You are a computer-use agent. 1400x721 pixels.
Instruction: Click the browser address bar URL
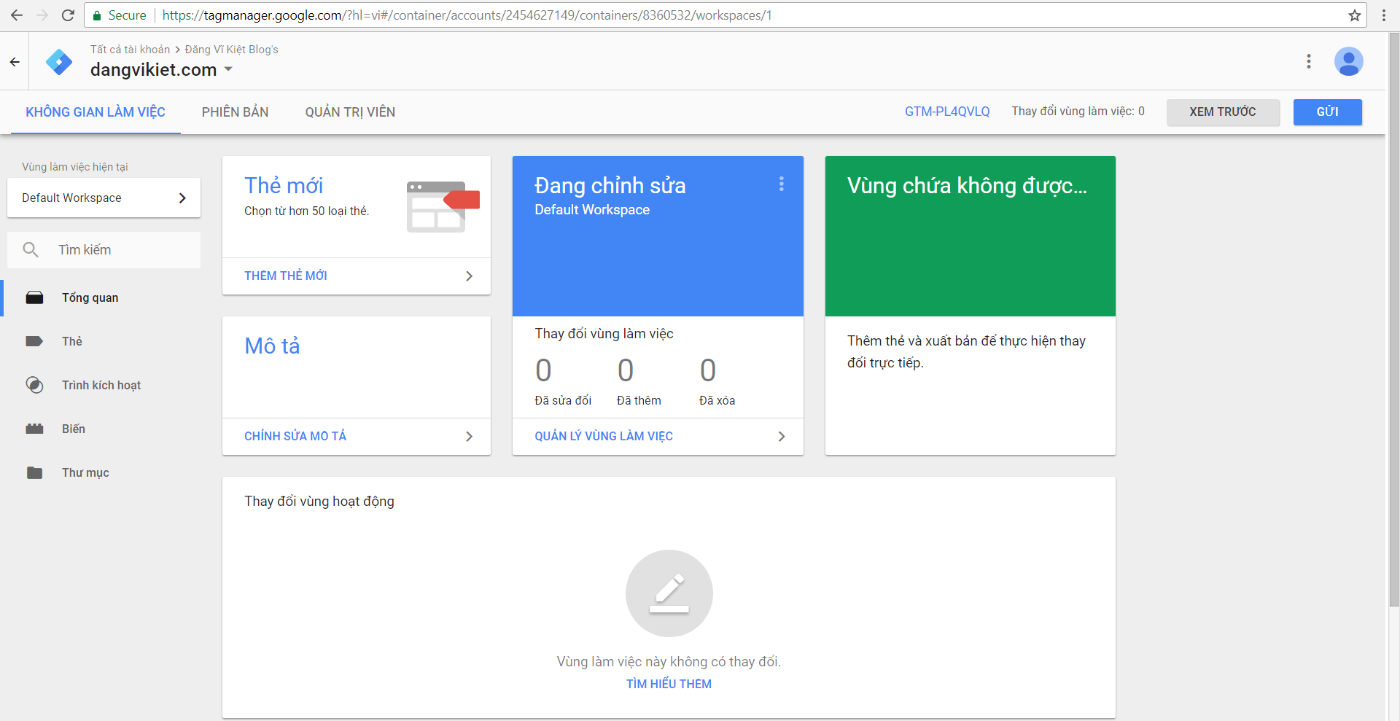(467, 15)
